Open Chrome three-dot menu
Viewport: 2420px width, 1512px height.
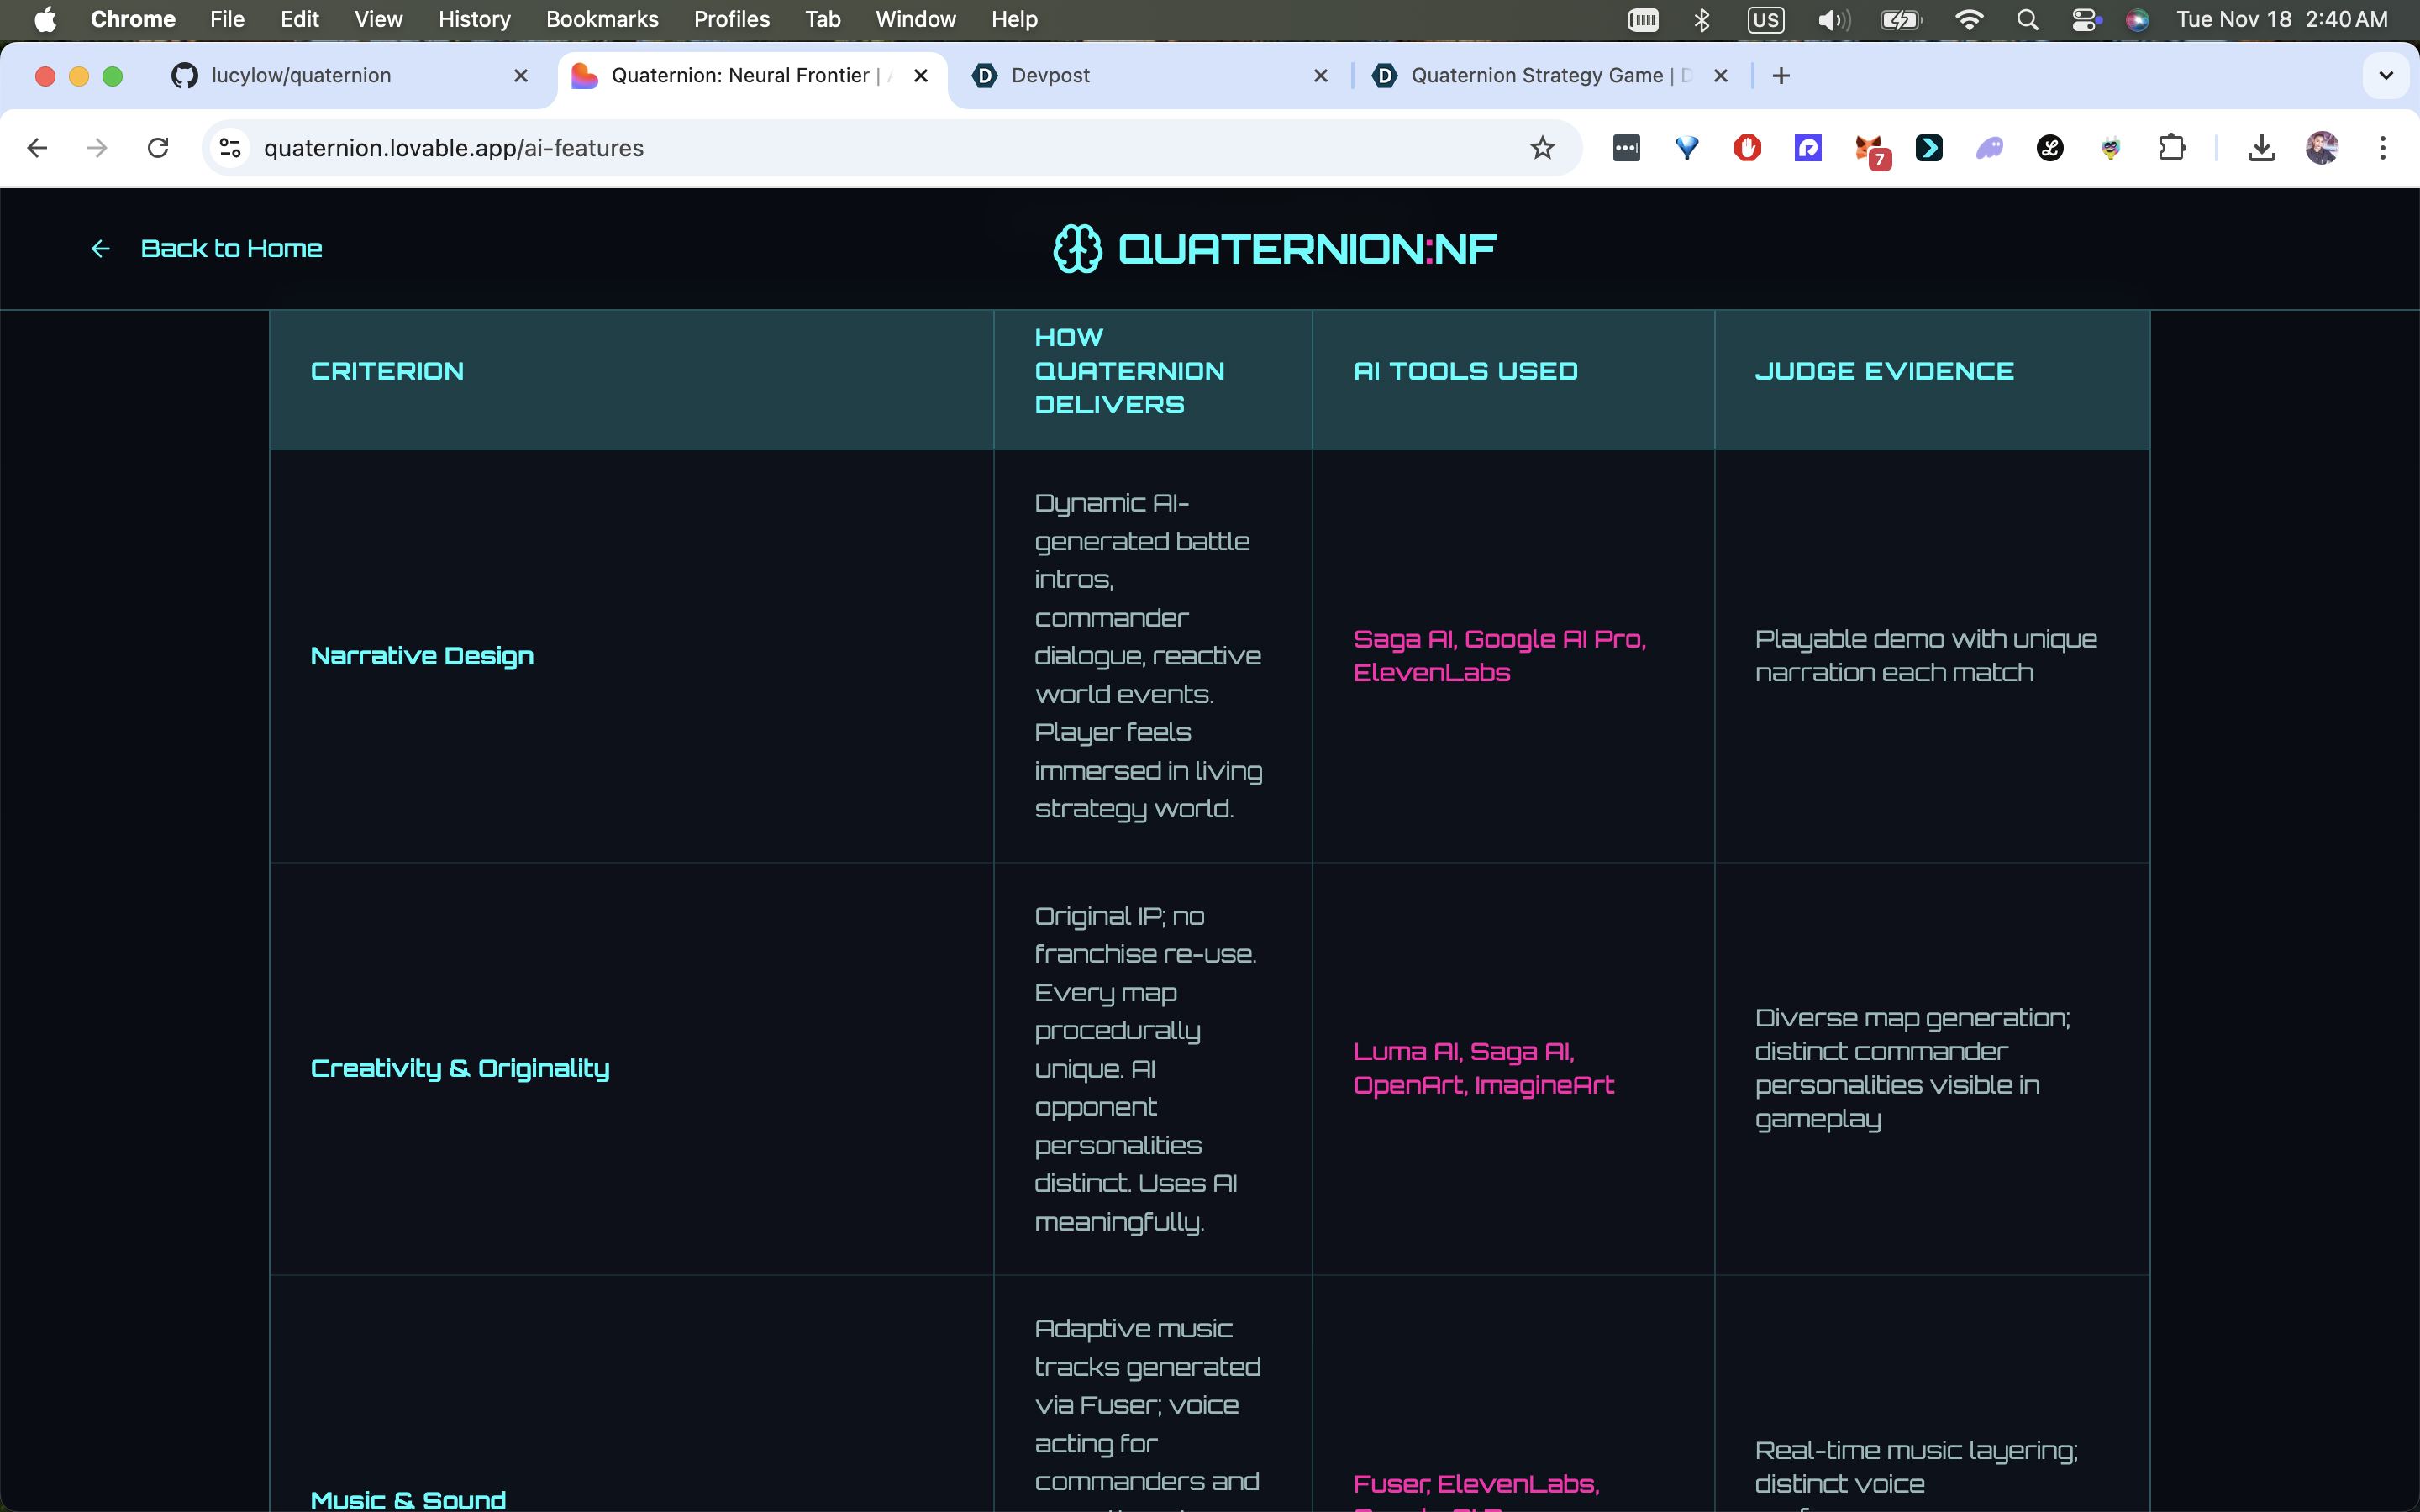pyautogui.click(x=2382, y=148)
